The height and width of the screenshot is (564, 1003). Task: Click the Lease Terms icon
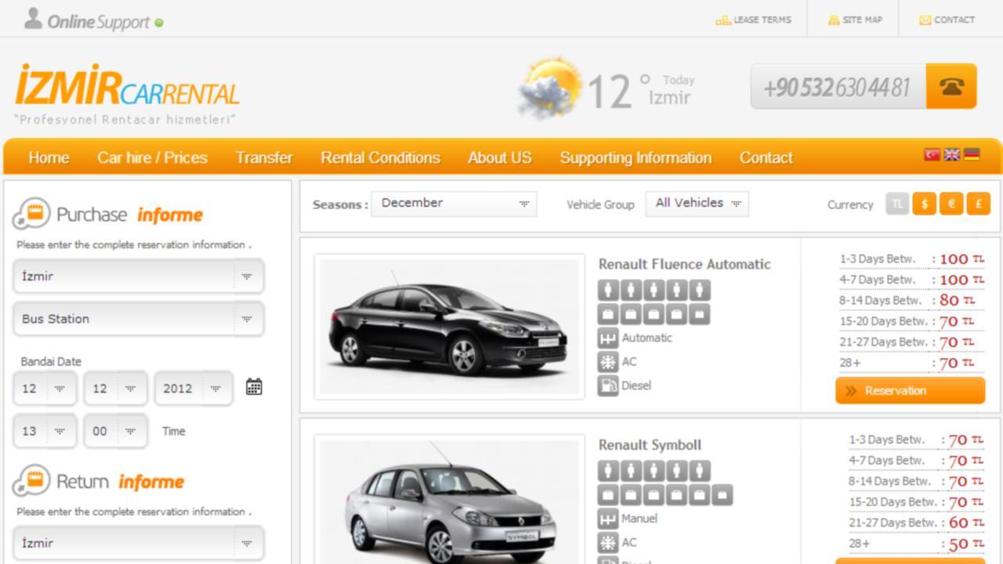(x=722, y=20)
